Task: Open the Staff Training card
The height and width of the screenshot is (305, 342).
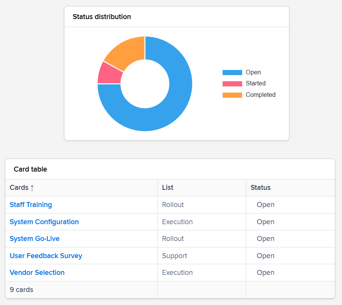Action: [31, 205]
